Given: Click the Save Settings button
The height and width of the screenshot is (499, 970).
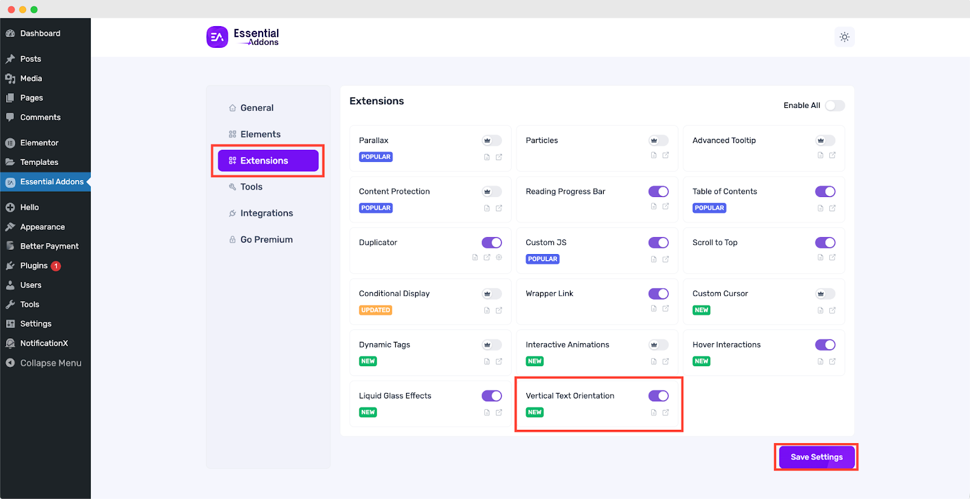Looking at the screenshot, I should tap(816, 457).
